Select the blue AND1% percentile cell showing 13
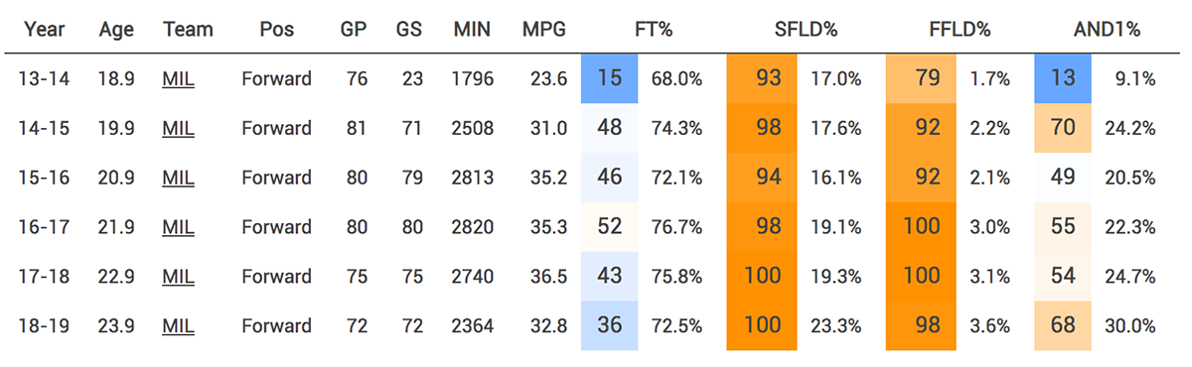This screenshot has width=1192, height=367. [1063, 78]
